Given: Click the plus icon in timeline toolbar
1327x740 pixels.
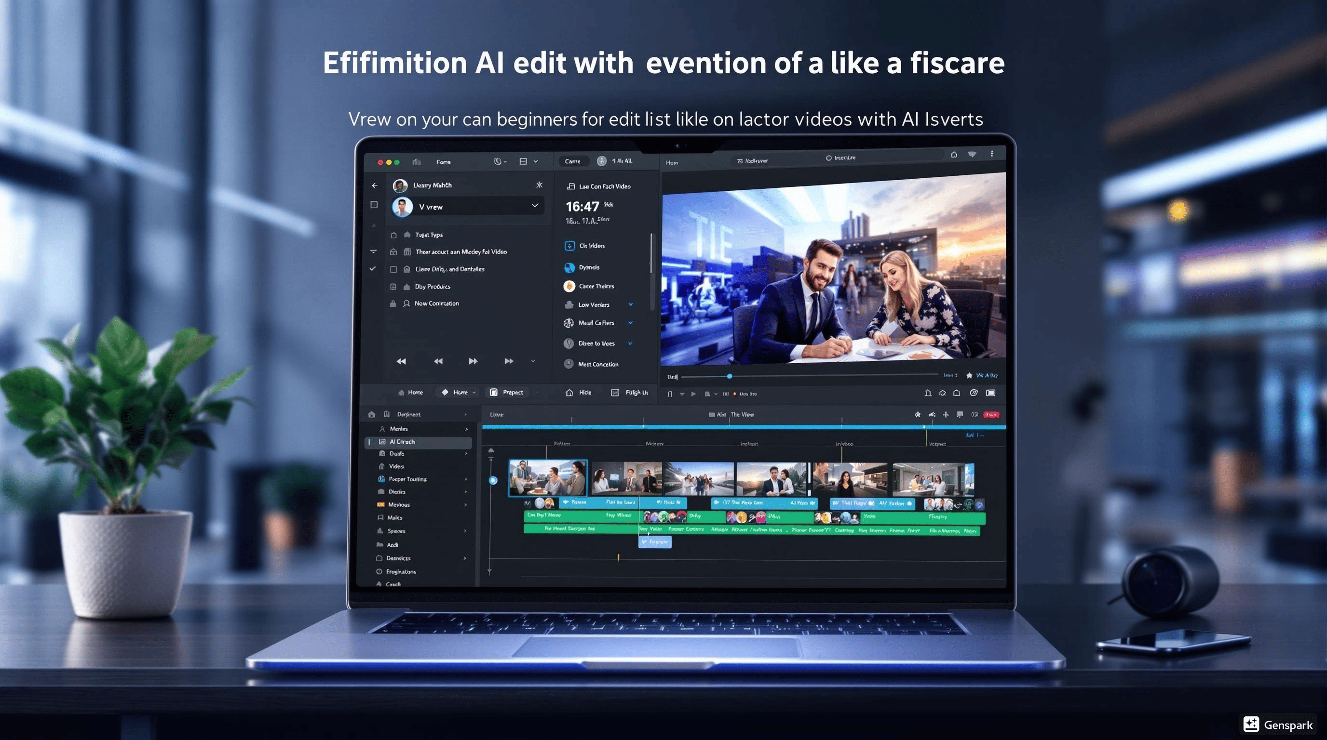Looking at the screenshot, I should 945,414.
